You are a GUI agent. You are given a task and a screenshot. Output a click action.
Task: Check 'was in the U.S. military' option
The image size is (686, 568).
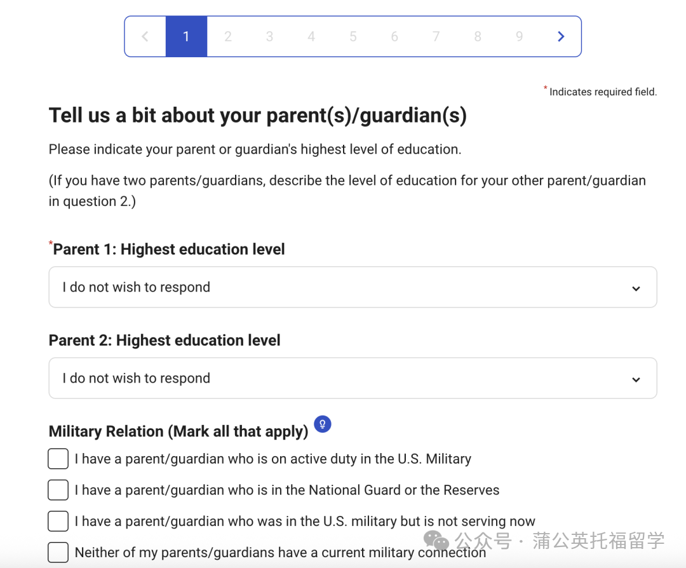[58, 521]
